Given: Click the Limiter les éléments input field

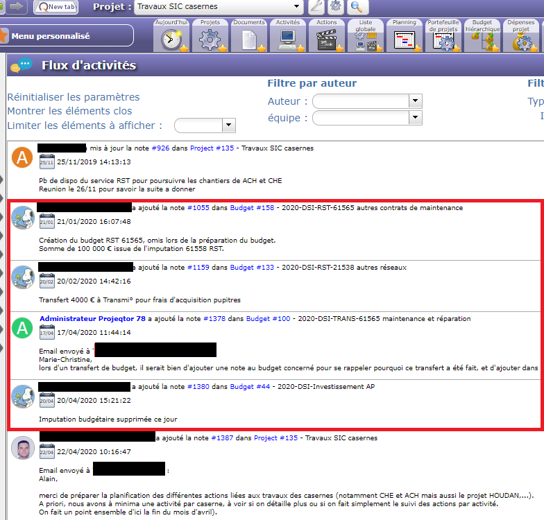Looking at the screenshot, I should click(x=198, y=125).
